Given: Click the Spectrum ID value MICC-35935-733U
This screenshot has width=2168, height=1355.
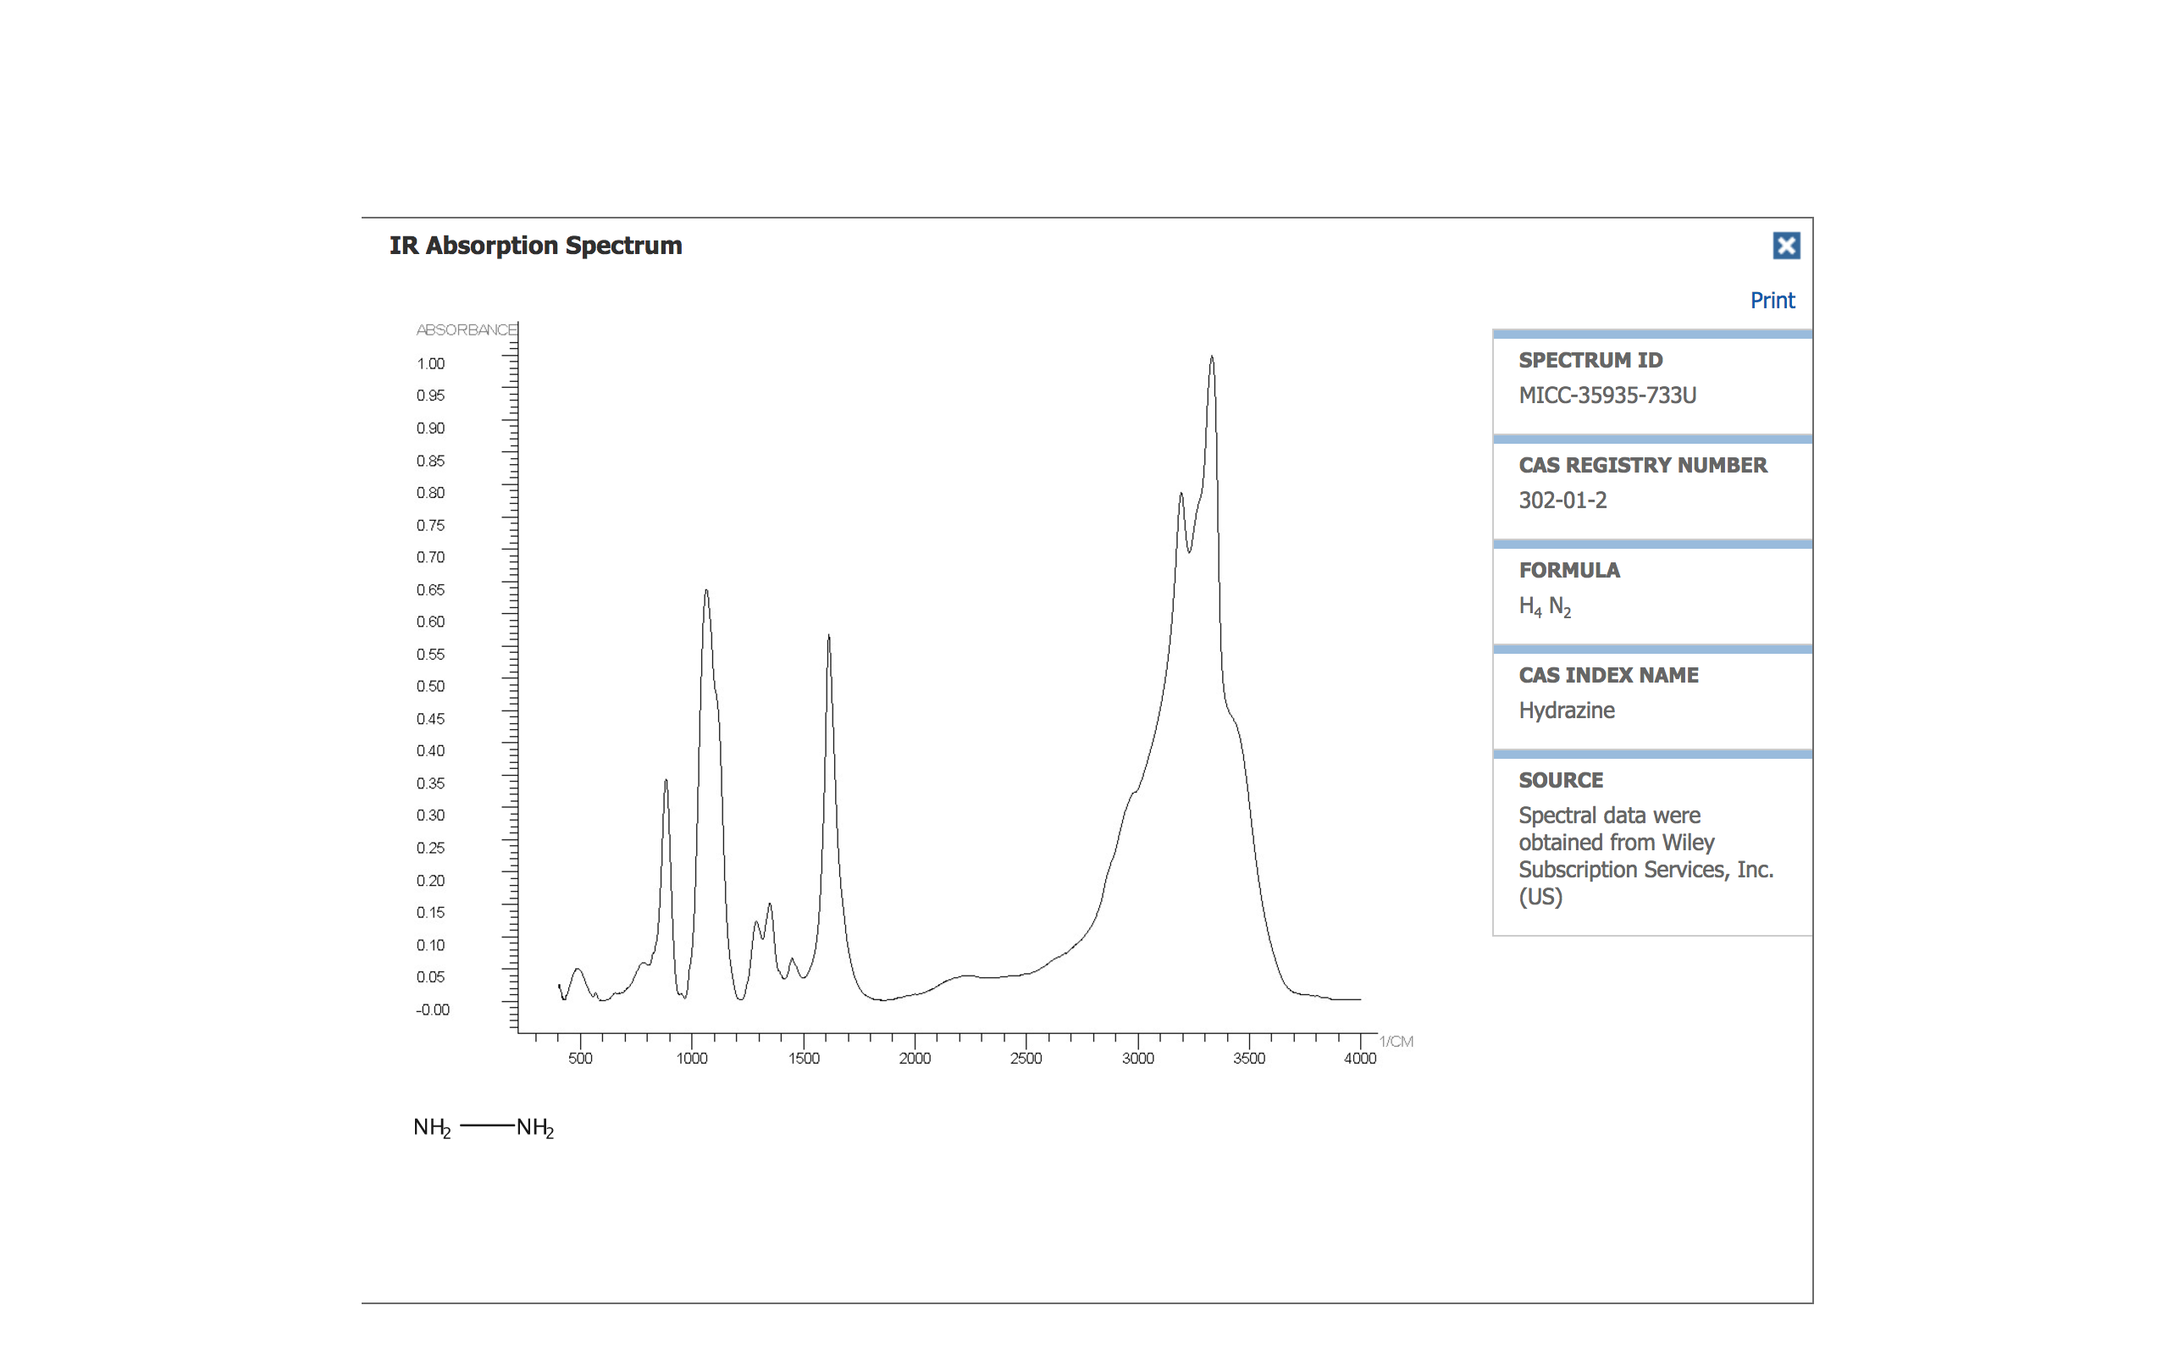Looking at the screenshot, I should click(x=1607, y=395).
